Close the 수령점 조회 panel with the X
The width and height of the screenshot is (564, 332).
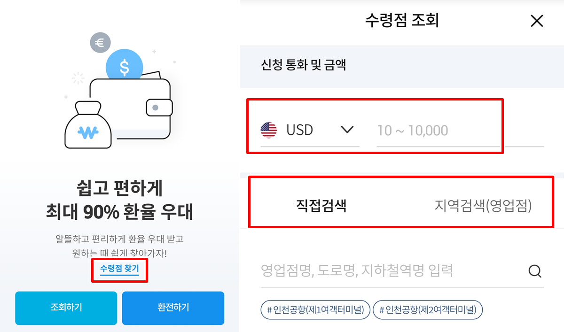[537, 21]
